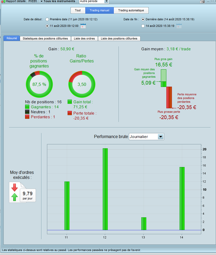This screenshot has width=216, height=255.
Task: Click the green bar for day 12
Action: [x=105, y=189]
